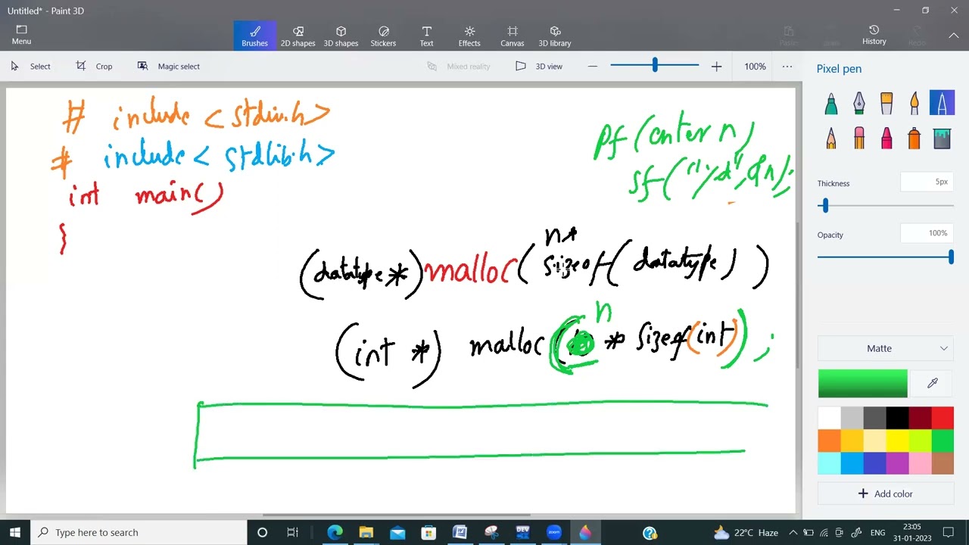
Task: Open the Windows Start menu
Action: pyautogui.click(x=15, y=532)
